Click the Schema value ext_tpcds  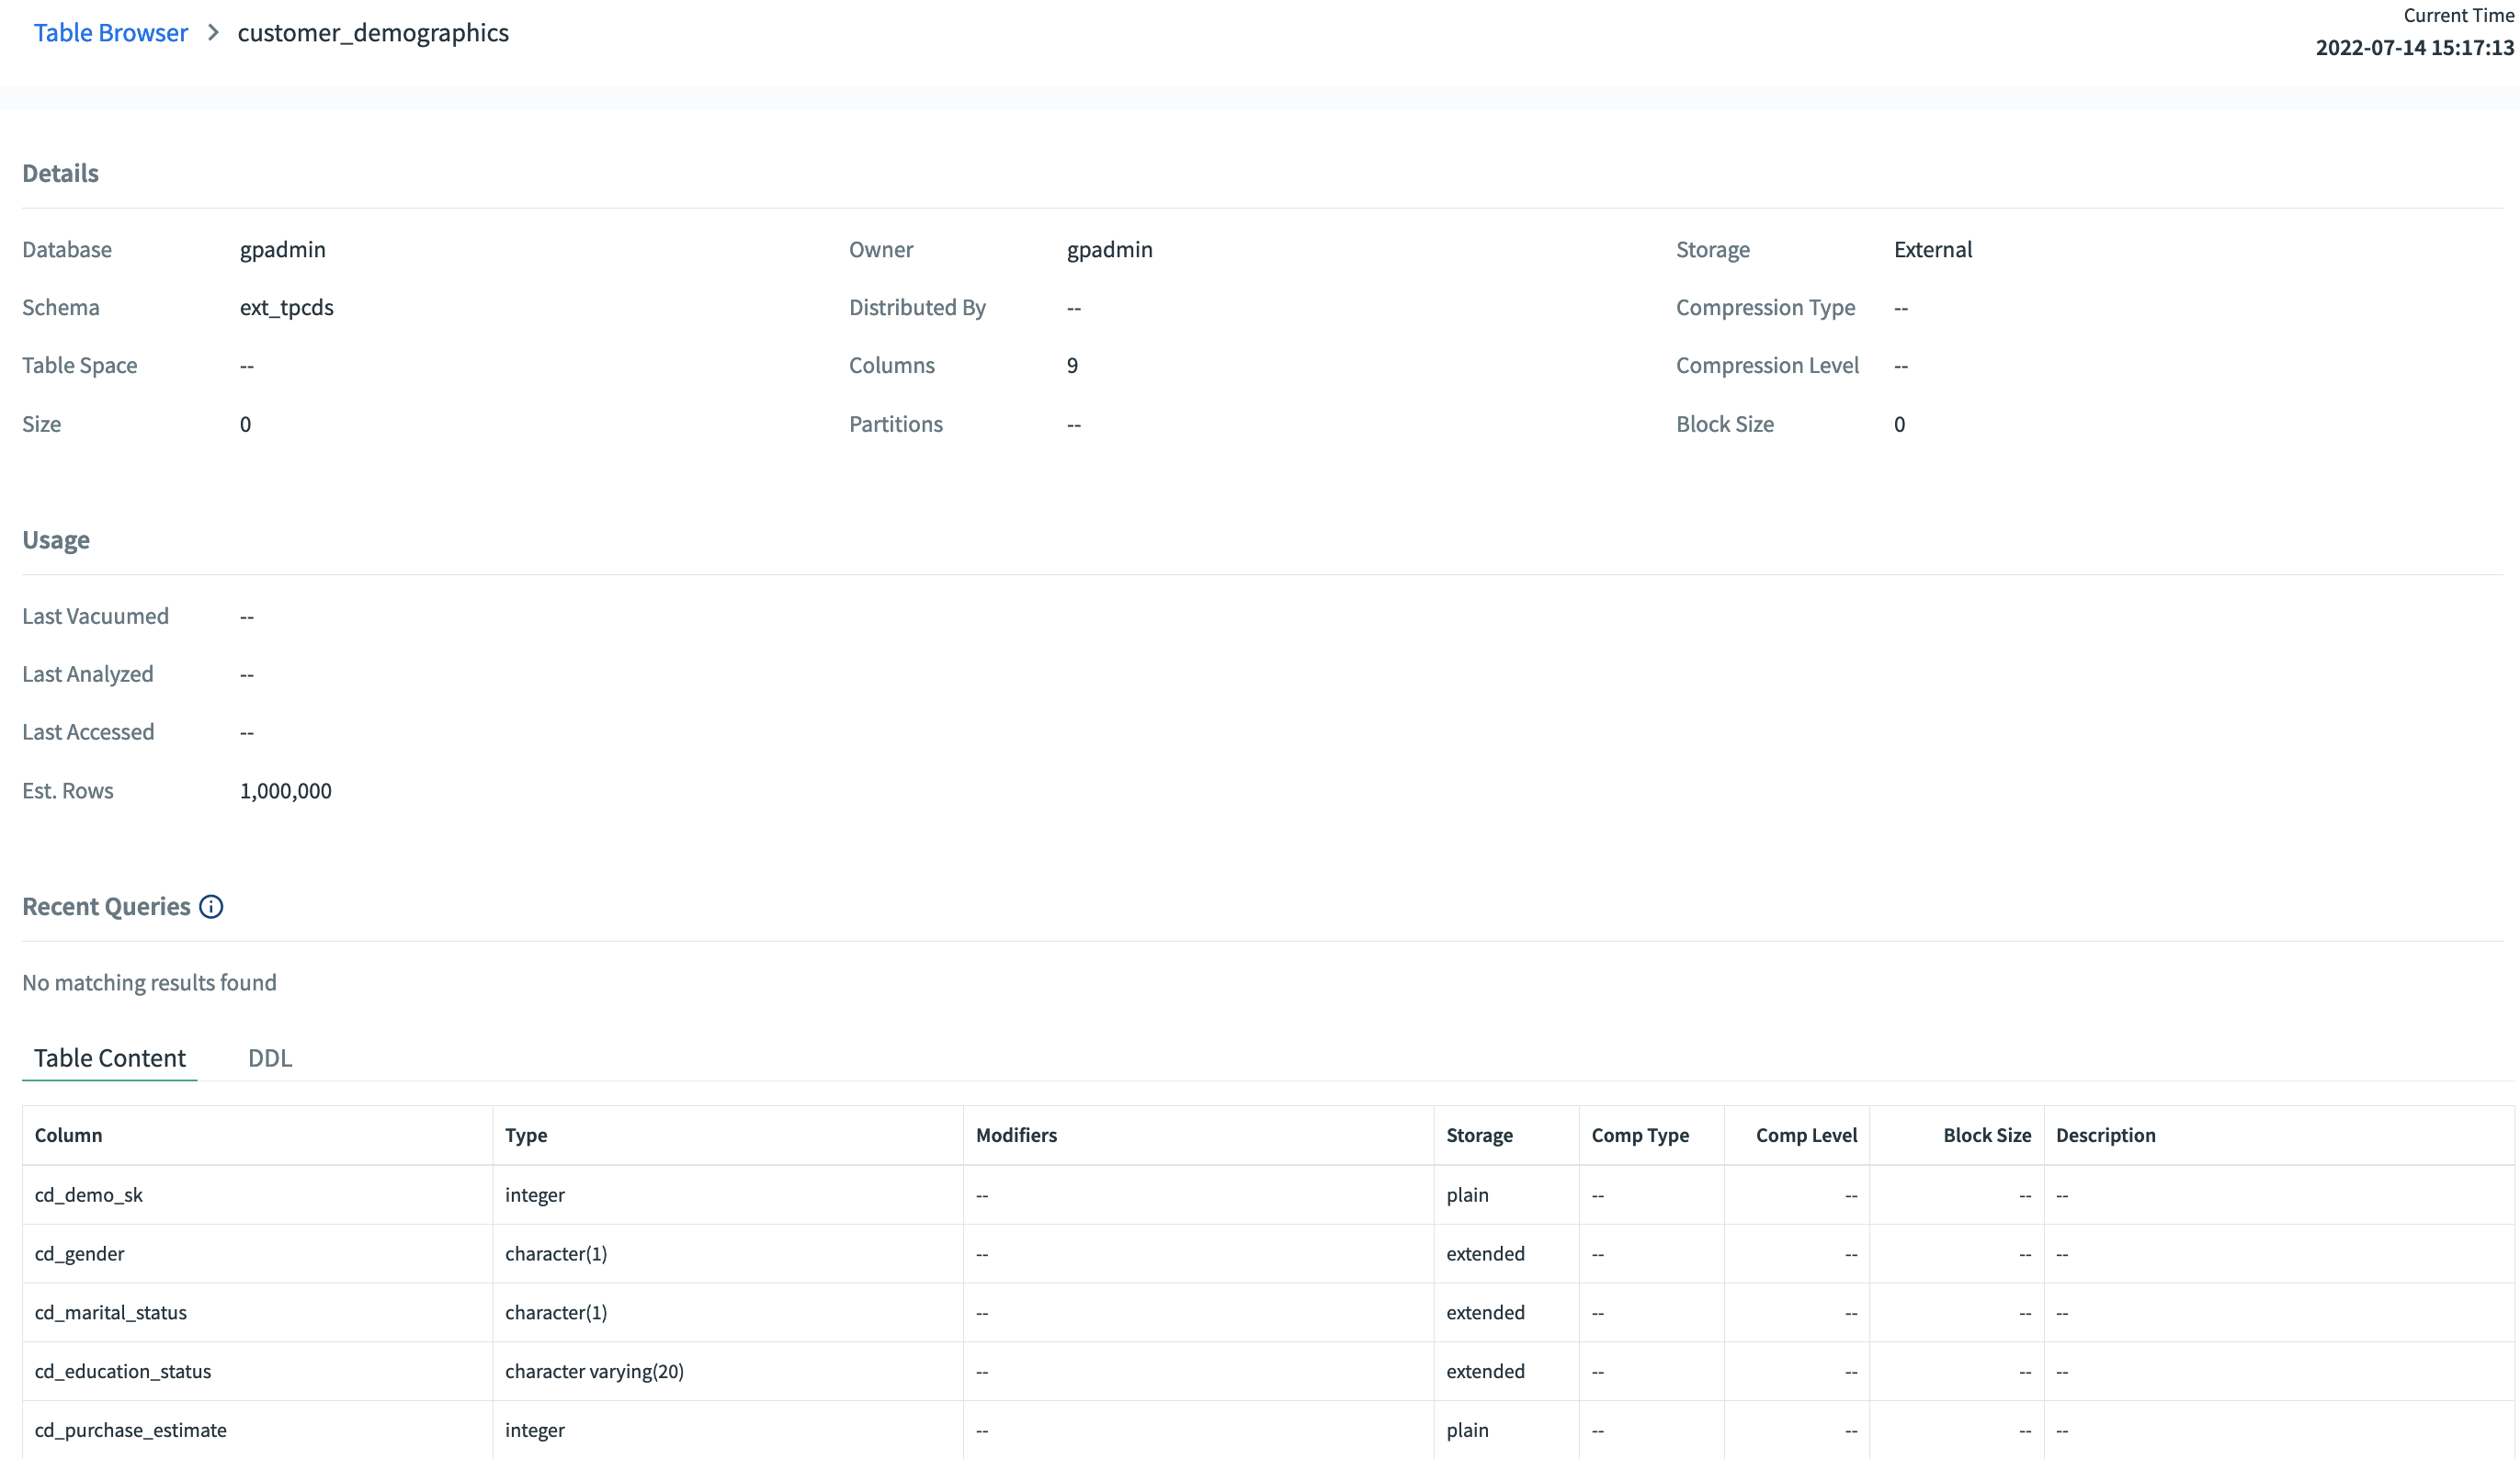[287, 307]
